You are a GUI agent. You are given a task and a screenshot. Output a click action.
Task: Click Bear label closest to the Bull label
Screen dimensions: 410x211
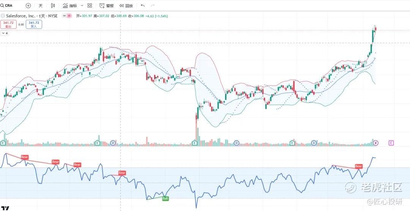(x=122, y=173)
